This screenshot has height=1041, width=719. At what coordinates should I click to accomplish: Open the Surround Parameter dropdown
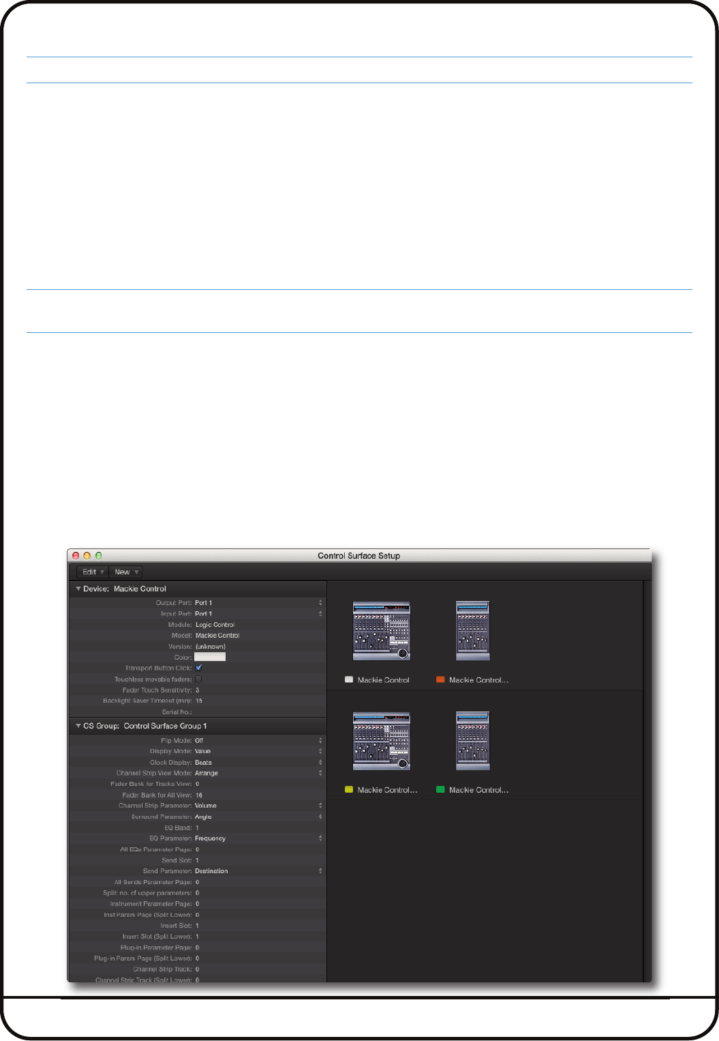click(x=320, y=817)
